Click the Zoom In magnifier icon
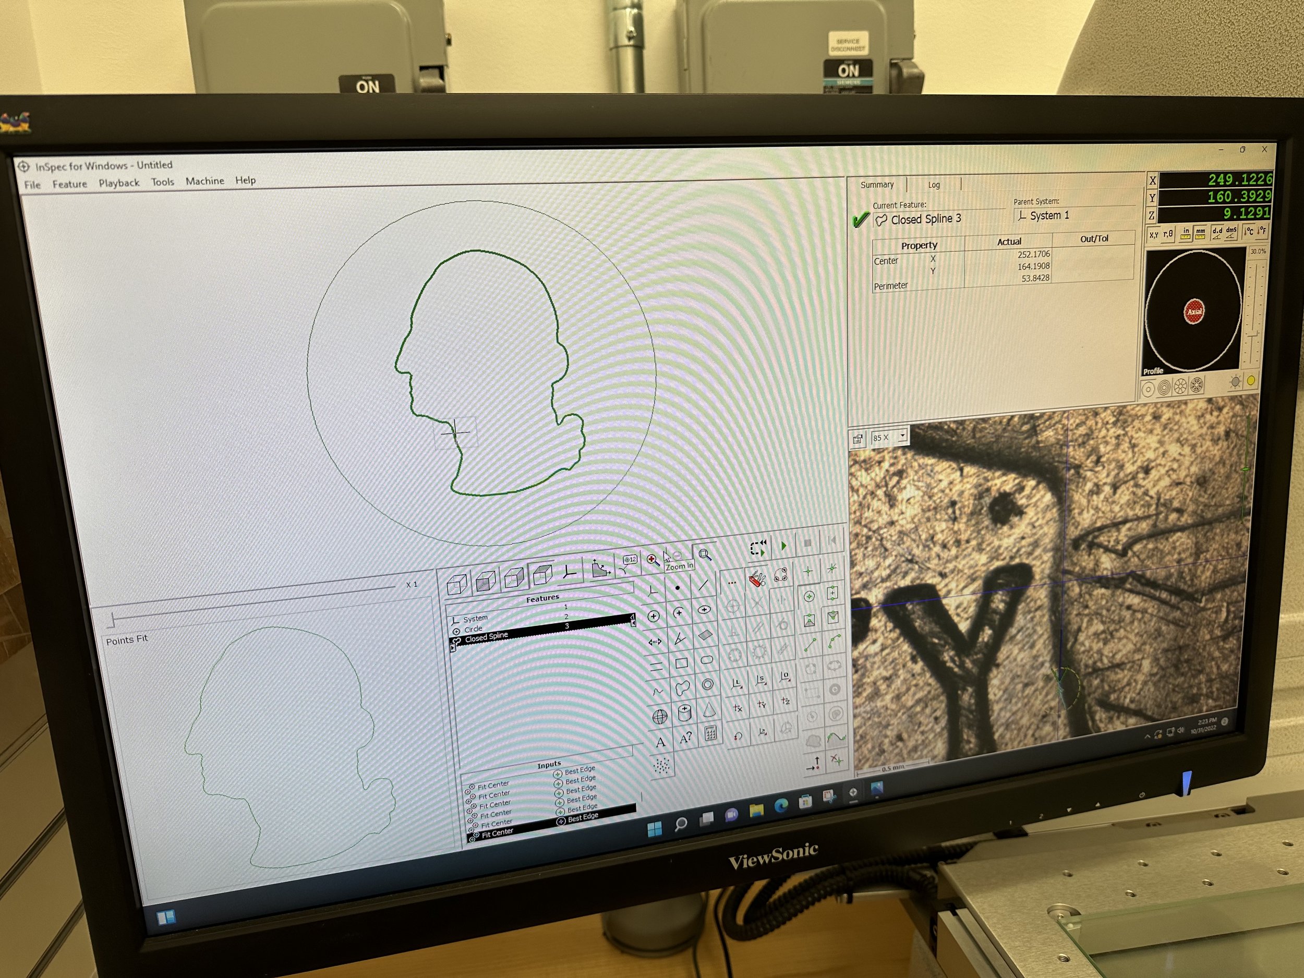The image size is (1304, 978). pos(653,560)
